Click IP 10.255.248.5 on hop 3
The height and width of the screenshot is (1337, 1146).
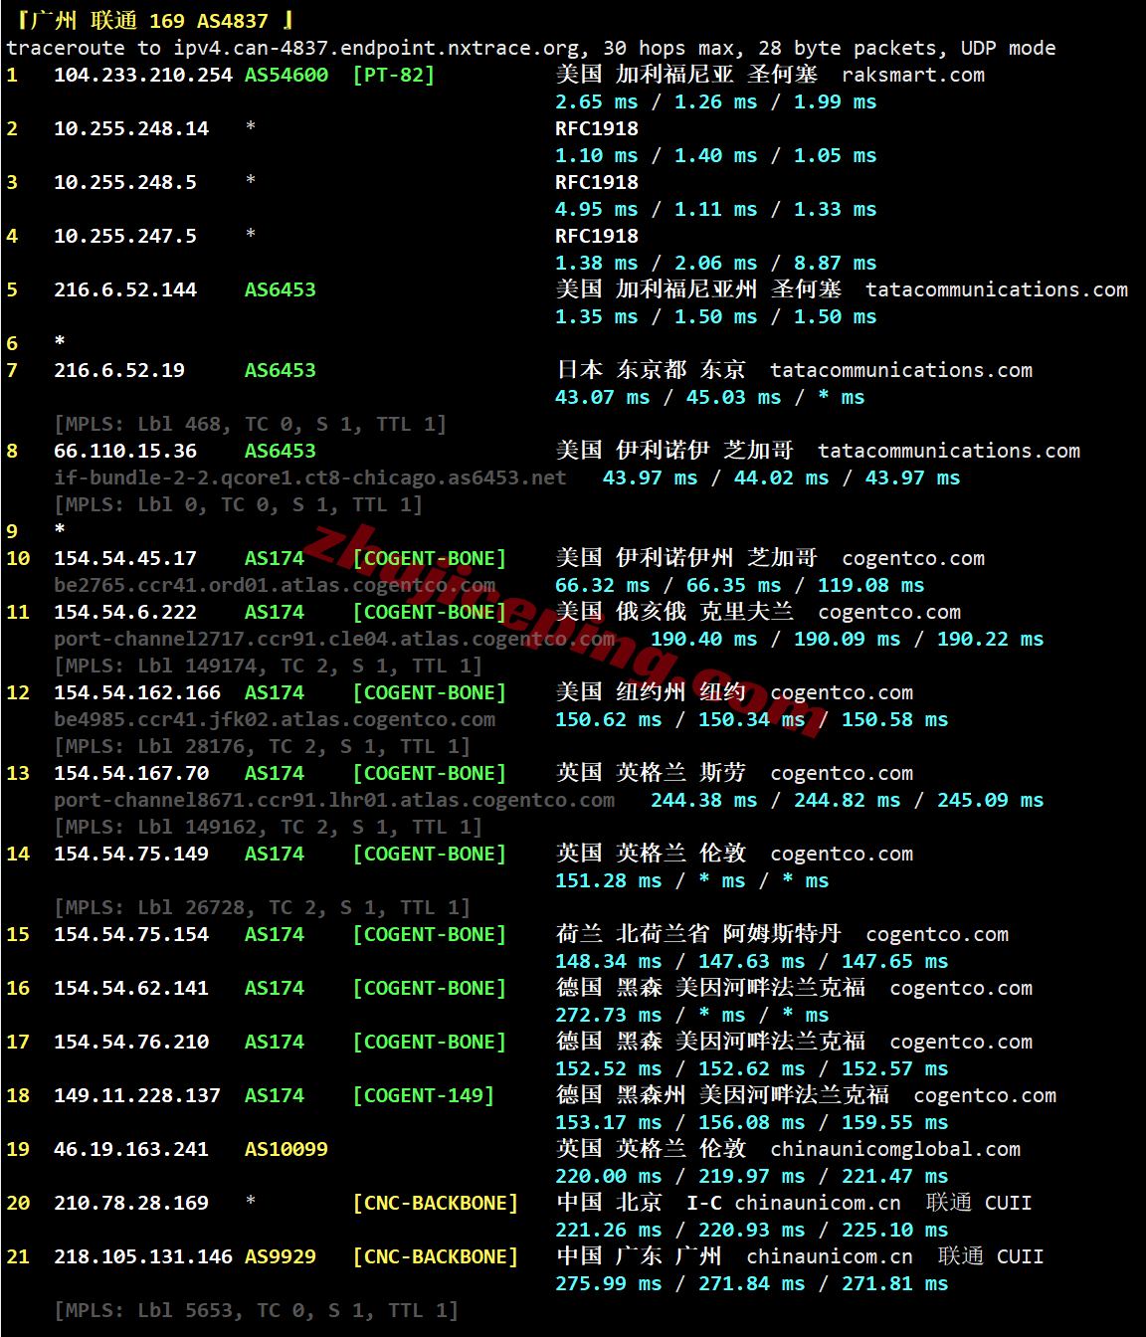point(125,182)
